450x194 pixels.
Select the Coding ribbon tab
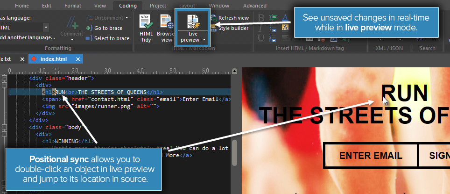tap(128, 6)
